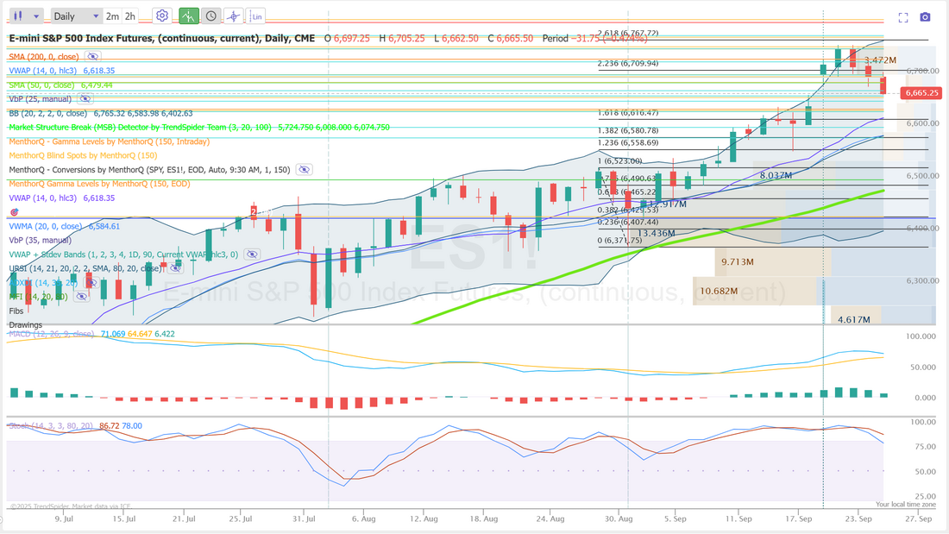Open chart settings gear icon
949x534 pixels.
point(161,16)
